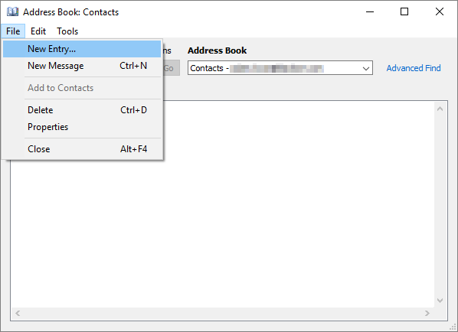Screen dimensions: 458x332
Task: Click the Advanced Find link
Action: (414, 68)
